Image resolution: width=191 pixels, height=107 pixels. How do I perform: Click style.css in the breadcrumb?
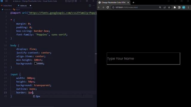(7, 10)
